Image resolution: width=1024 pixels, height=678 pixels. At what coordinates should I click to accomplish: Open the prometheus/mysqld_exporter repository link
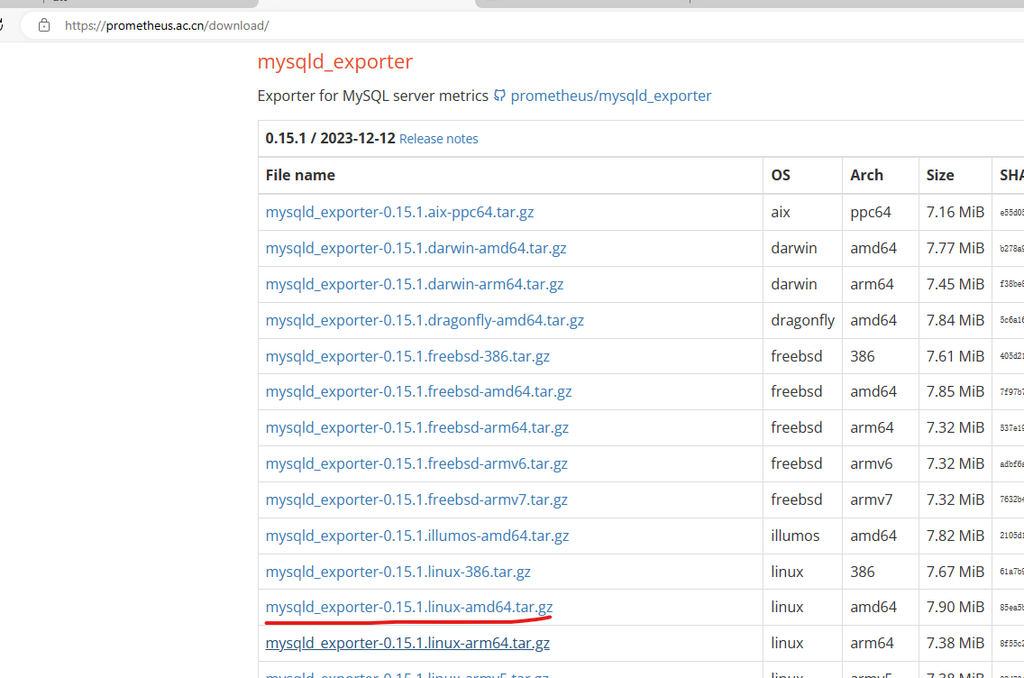point(610,96)
